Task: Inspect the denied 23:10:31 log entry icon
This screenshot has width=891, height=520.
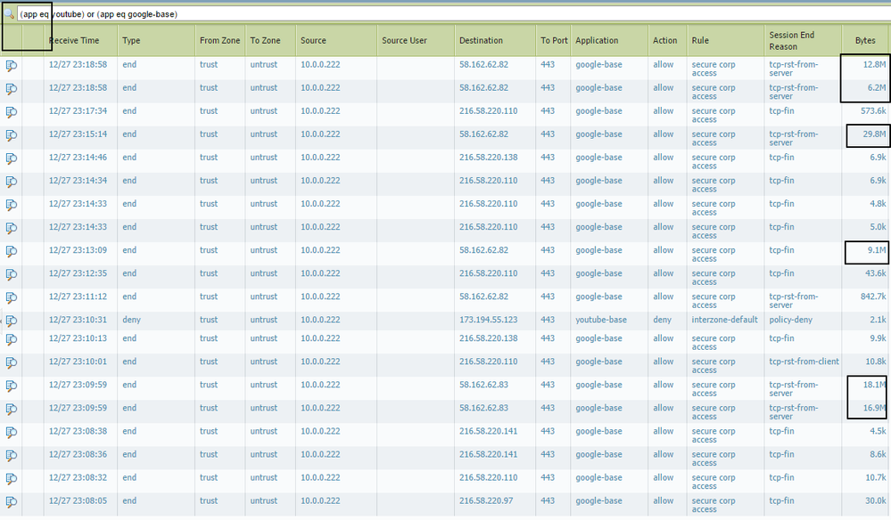Action: pyautogui.click(x=12, y=320)
